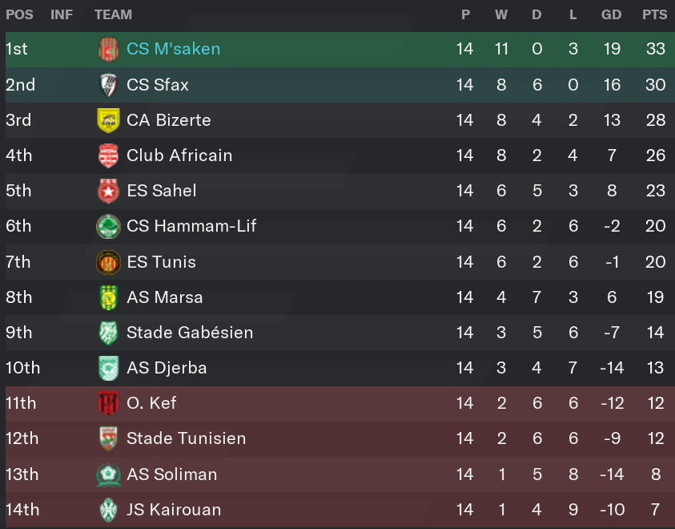
Task: Click the CS Hammam-Lif green crest
Action: point(108,226)
